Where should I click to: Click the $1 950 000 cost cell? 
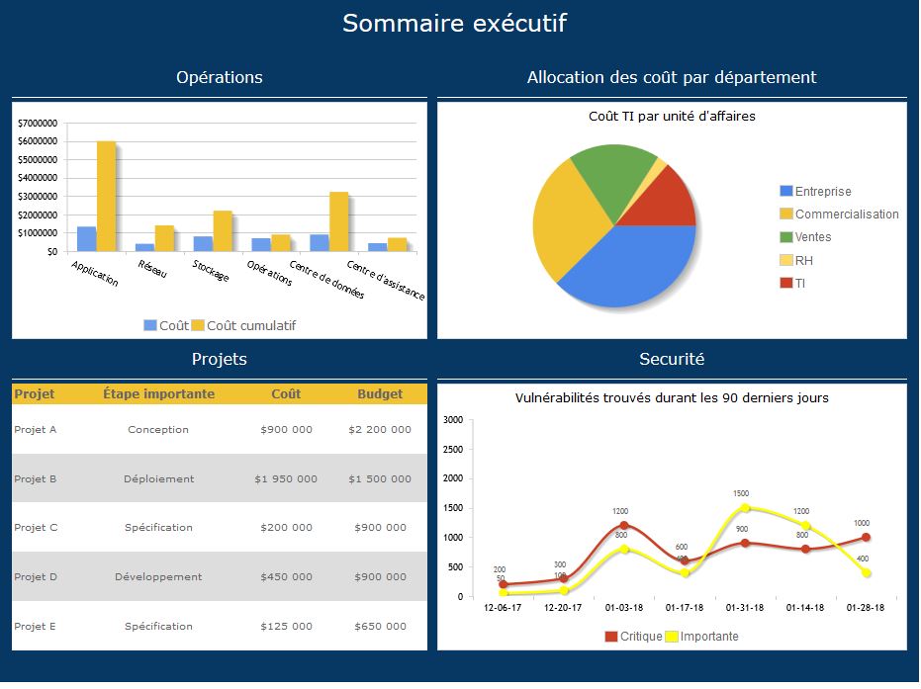(286, 478)
